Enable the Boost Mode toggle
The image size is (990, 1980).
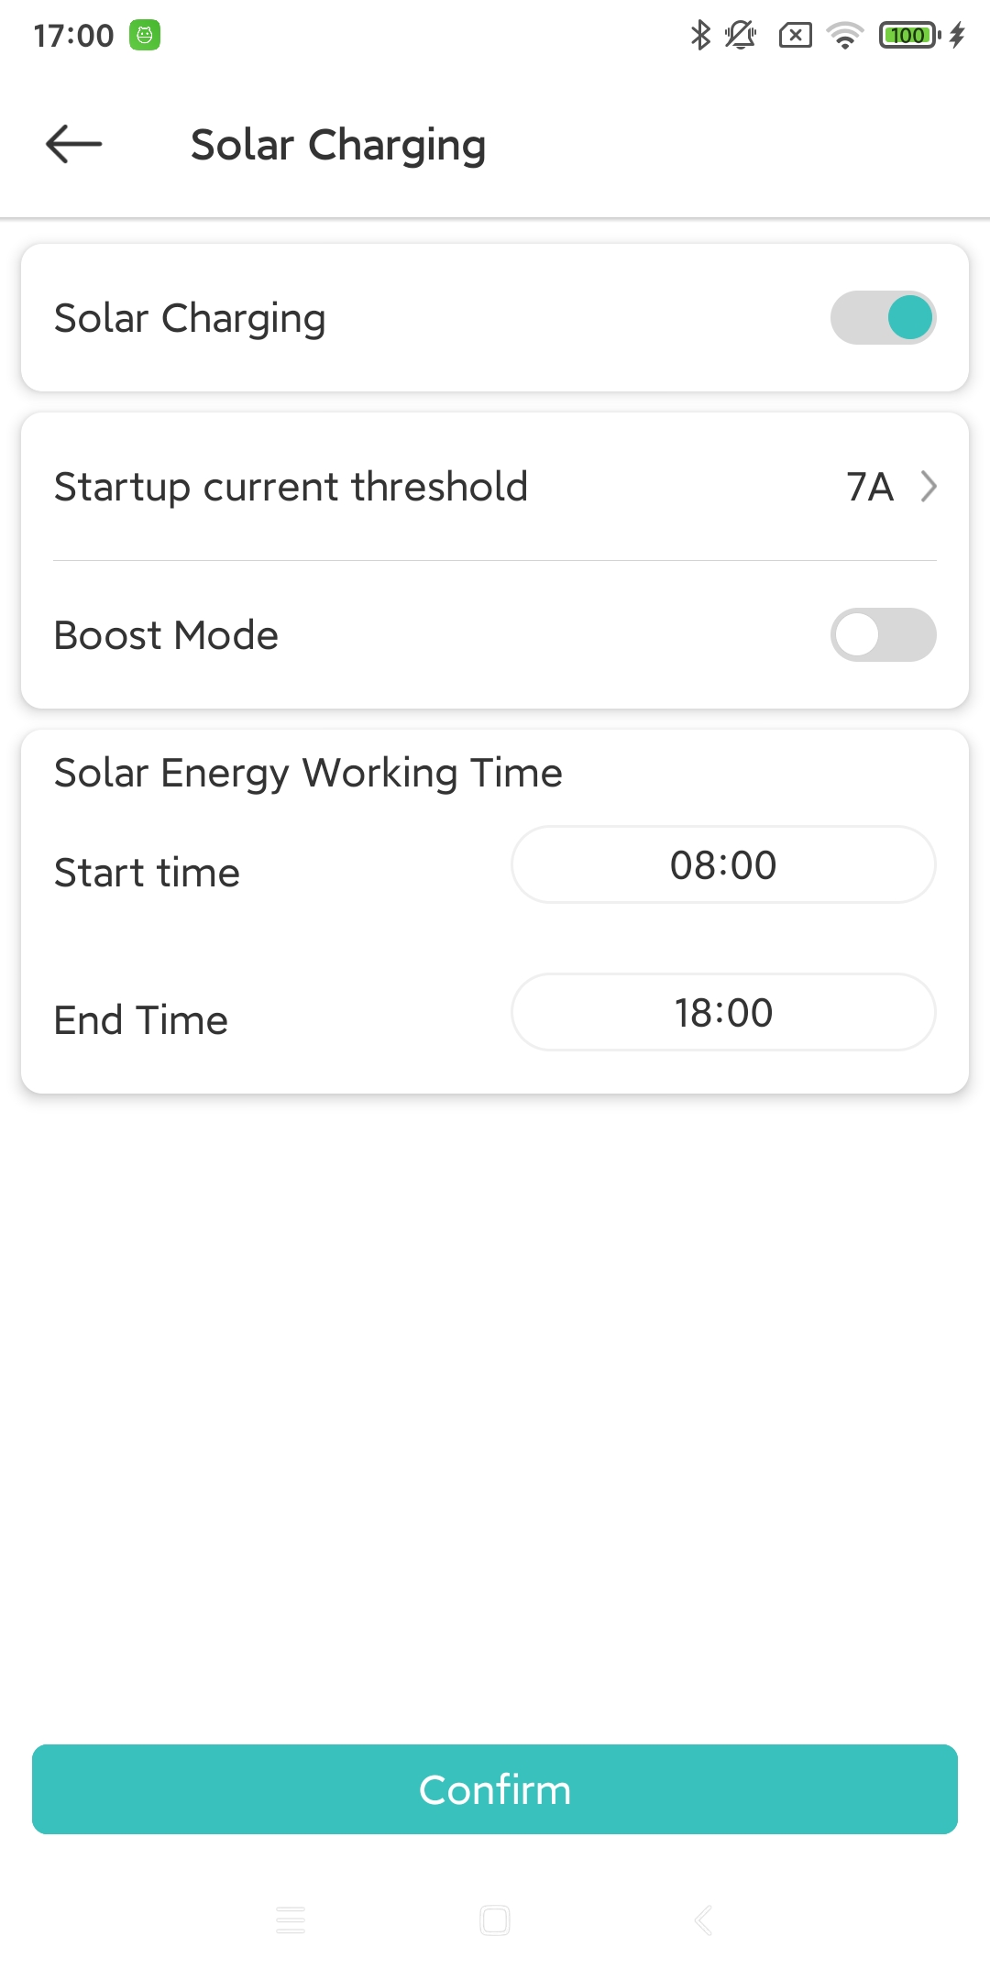point(883,635)
